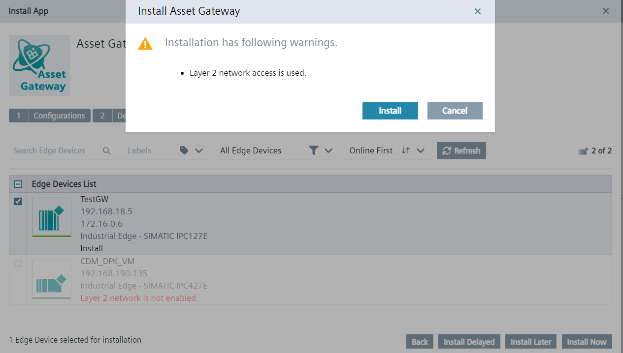Click the filter funnel icon
The image size is (623, 353).
(313, 150)
